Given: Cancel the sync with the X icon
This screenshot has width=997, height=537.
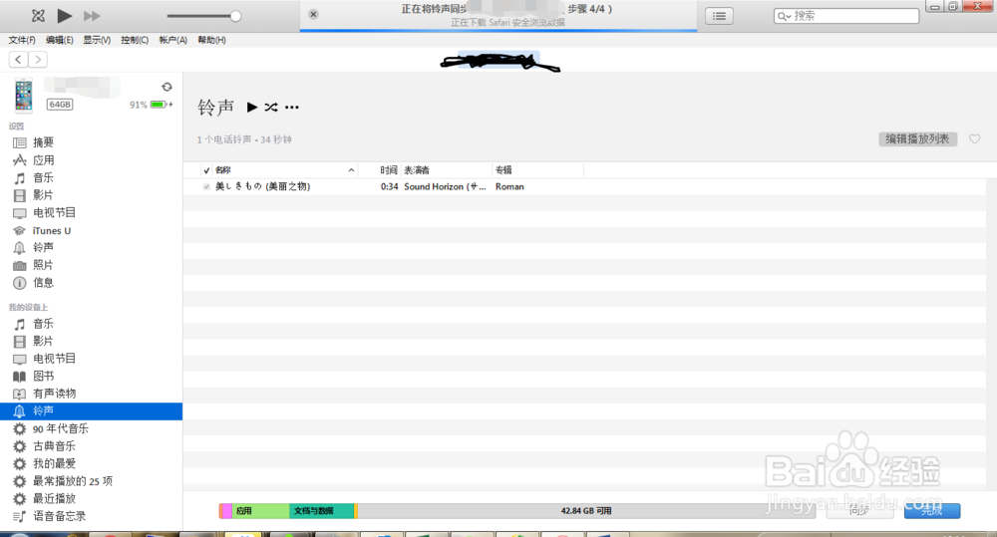Looking at the screenshot, I should pyautogui.click(x=313, y=14).
